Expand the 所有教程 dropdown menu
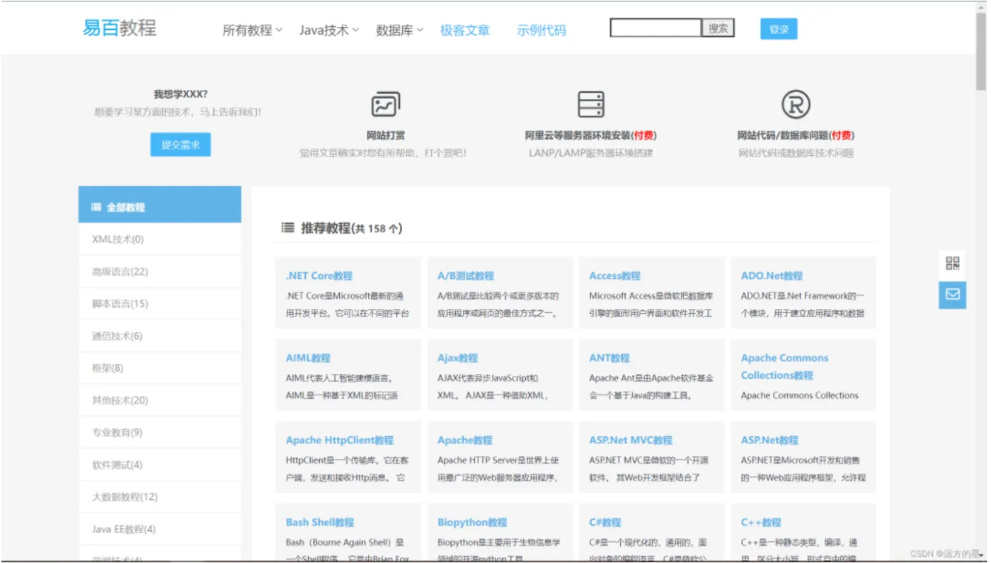Screen dimensions: 991x563 [253, 30]
